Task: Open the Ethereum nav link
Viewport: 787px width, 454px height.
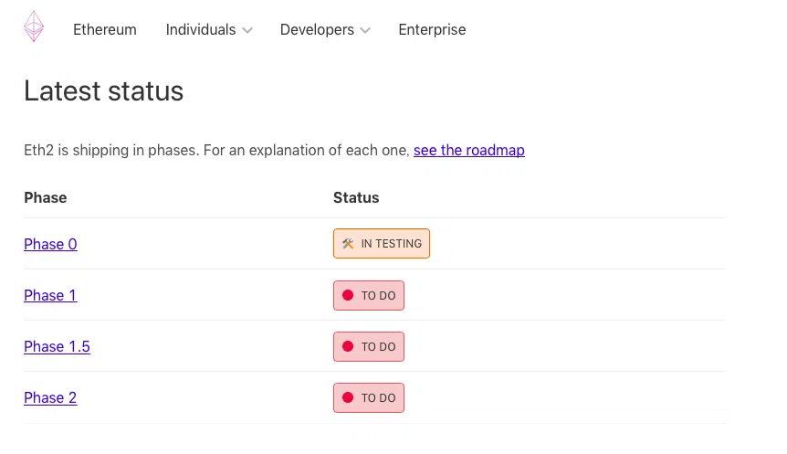Action: [105, 29]
